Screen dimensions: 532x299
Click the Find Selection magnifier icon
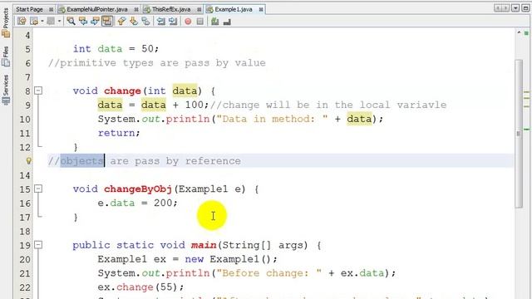[x=71, y=22]
